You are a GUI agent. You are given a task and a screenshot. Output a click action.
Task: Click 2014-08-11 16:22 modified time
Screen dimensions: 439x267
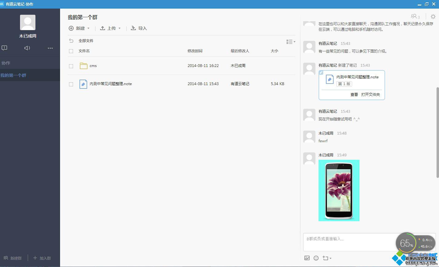203,66
